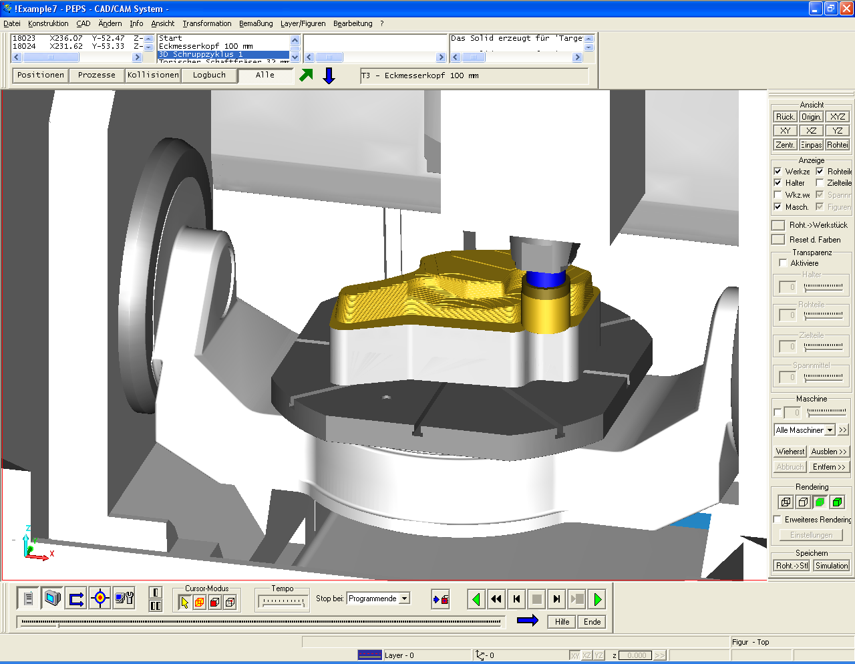The image size is (855, 664).
Task: Select single pane layout icon
Action: click(x=156, y=593)
